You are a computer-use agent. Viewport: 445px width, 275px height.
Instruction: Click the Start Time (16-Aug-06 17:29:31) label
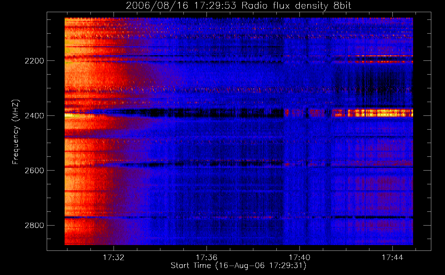coord(238,266)
